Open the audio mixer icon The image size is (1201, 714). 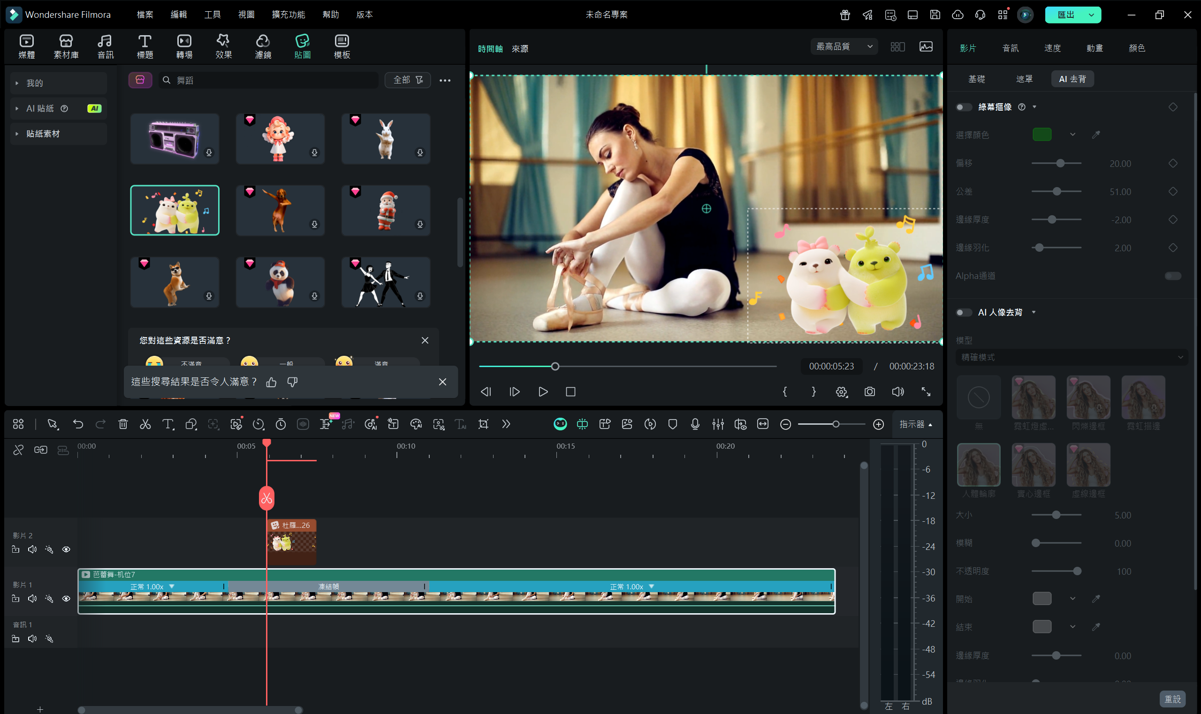tap(717, 424)
